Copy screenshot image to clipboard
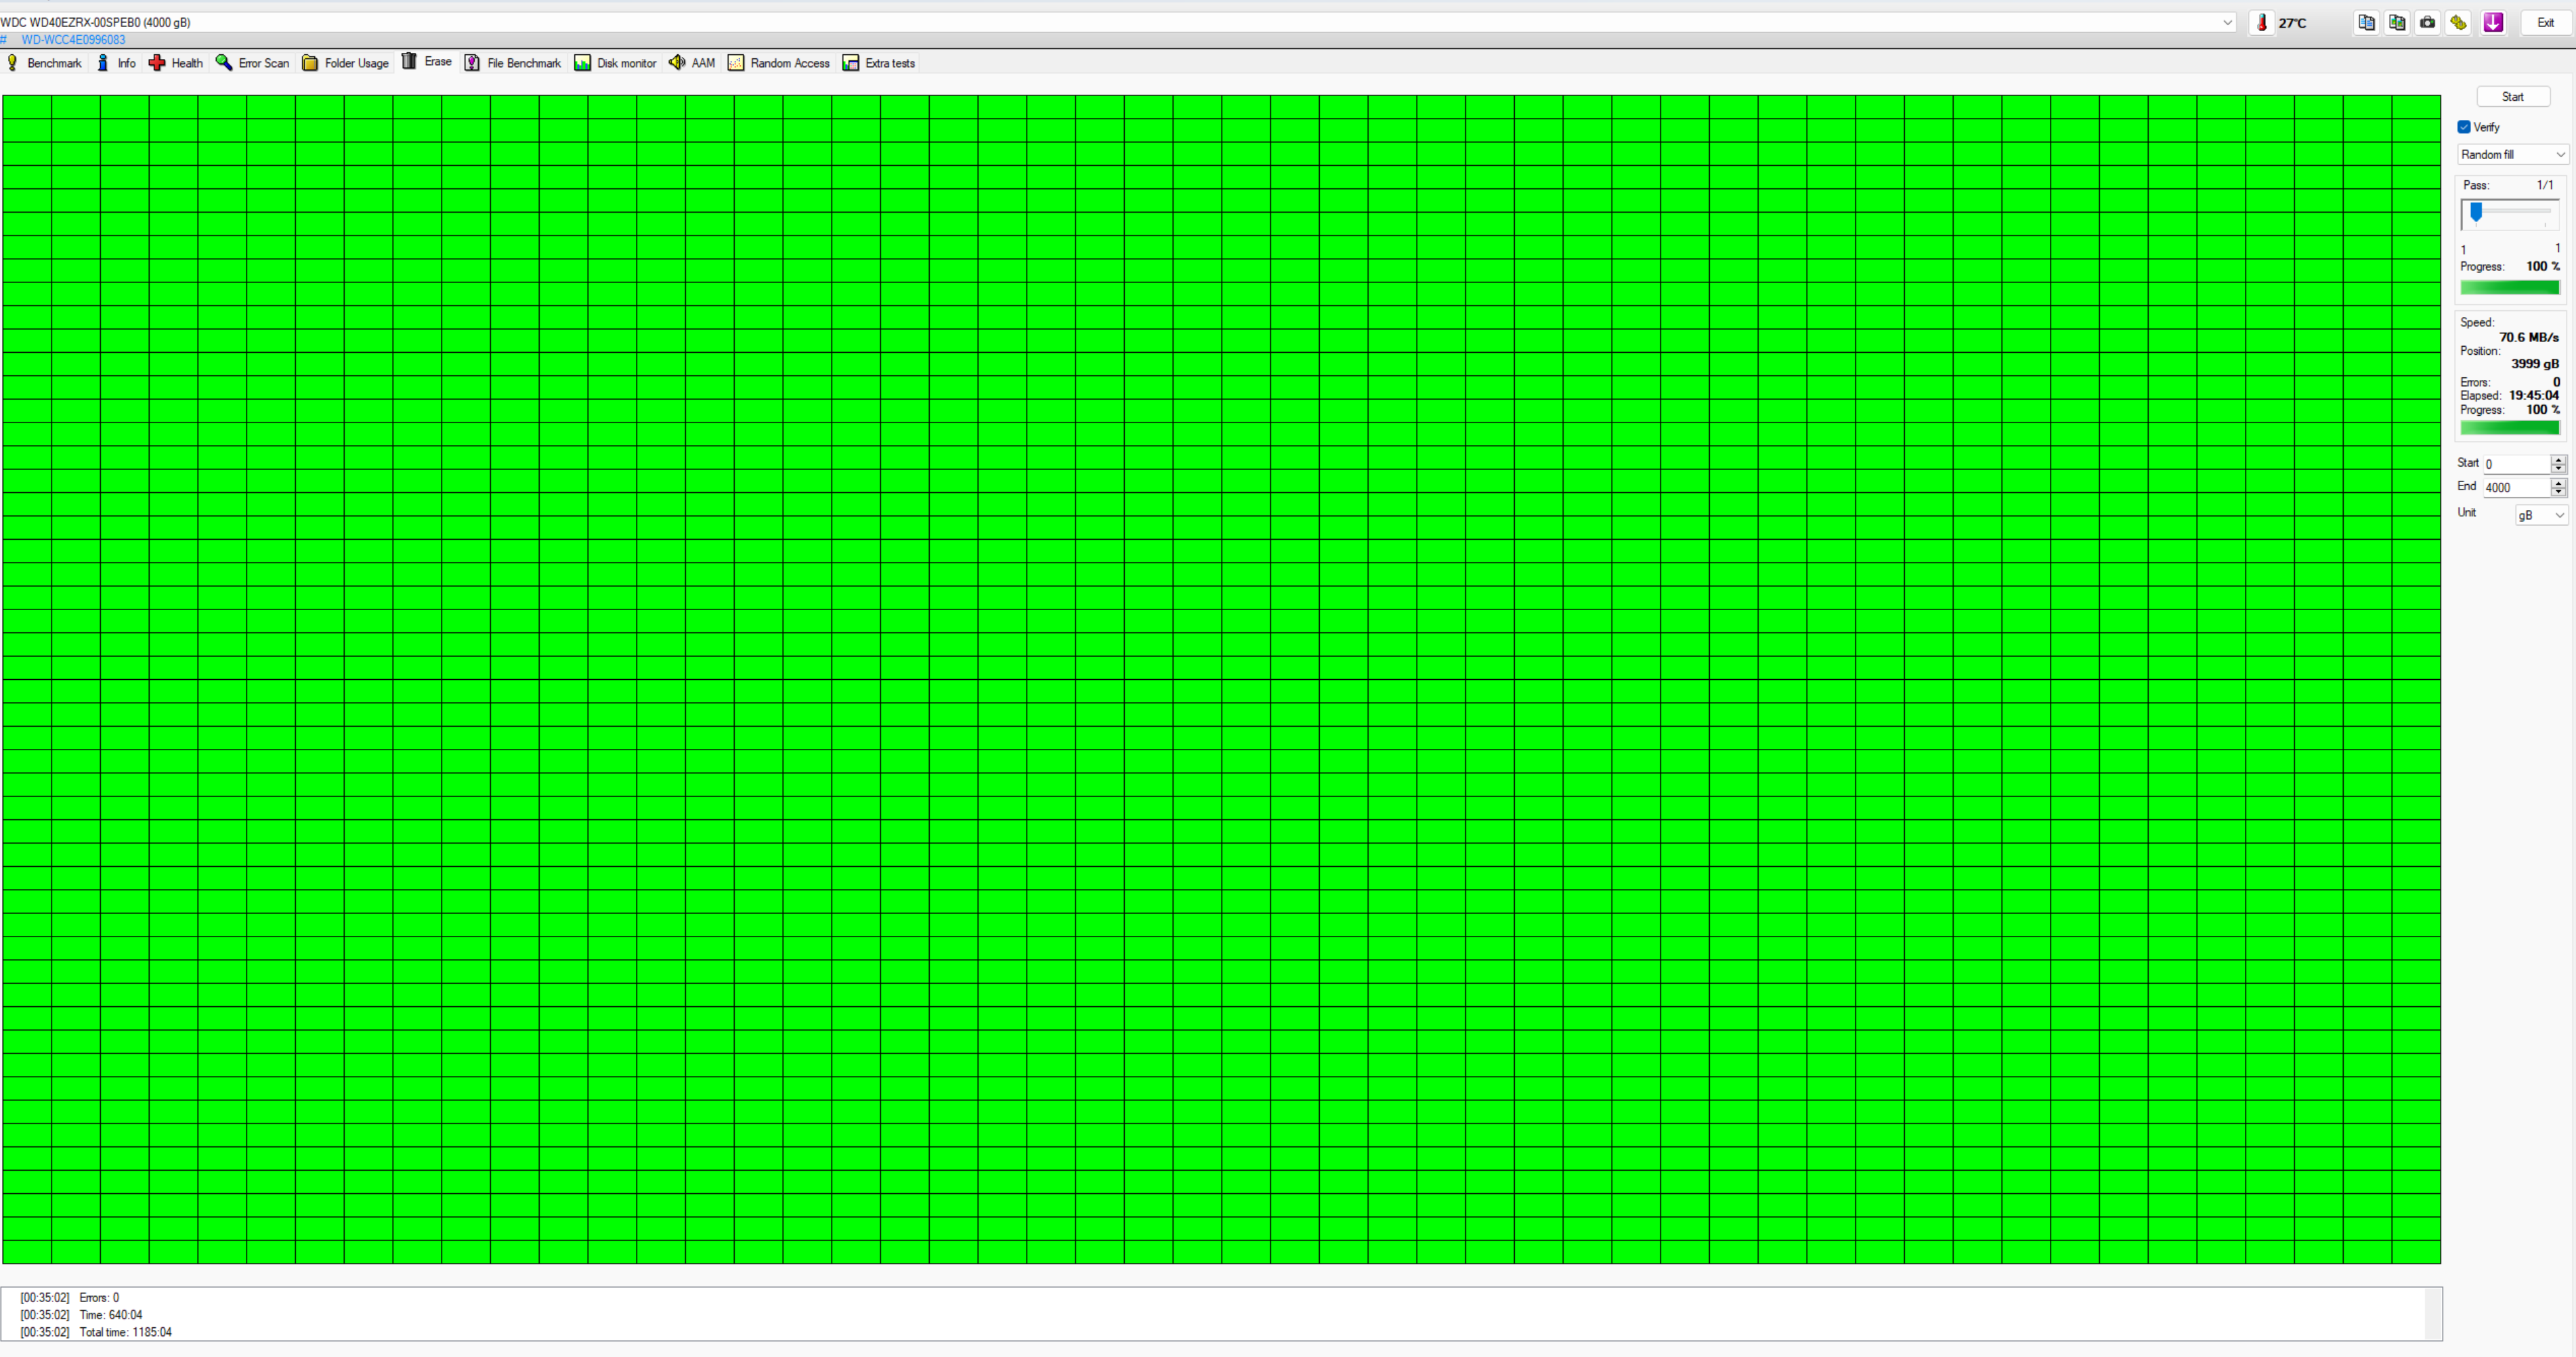This screenshot has height=1357, width=2576. [x=2397, y=22]
